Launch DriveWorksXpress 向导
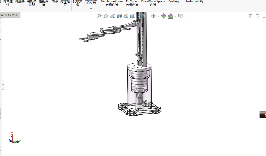This screenshot has height=156, width=266. [153, 3]
